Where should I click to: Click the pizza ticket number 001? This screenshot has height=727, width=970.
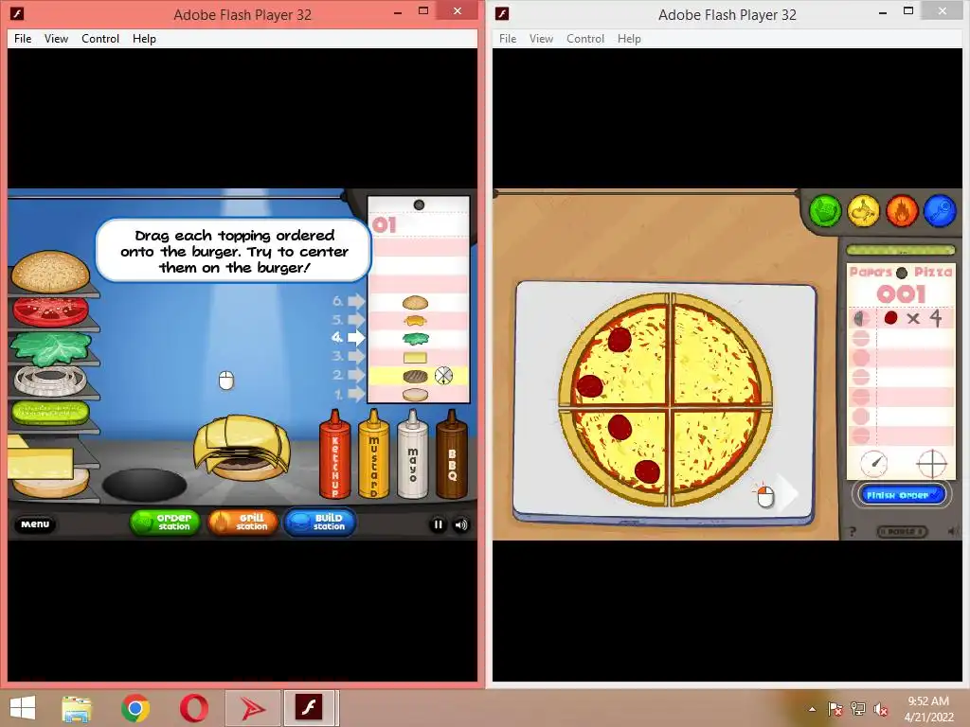[902, 293]
